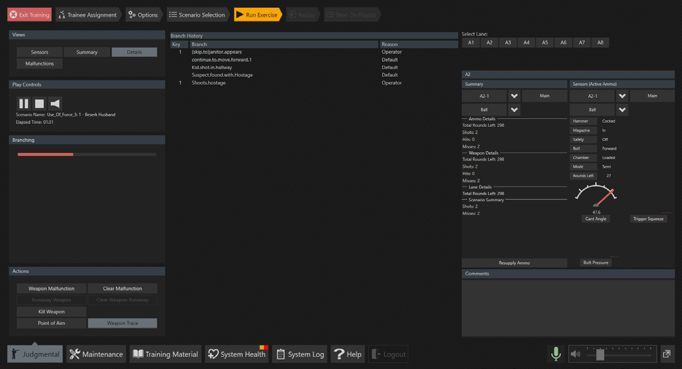Pause the running scenario

click(24, 103)
